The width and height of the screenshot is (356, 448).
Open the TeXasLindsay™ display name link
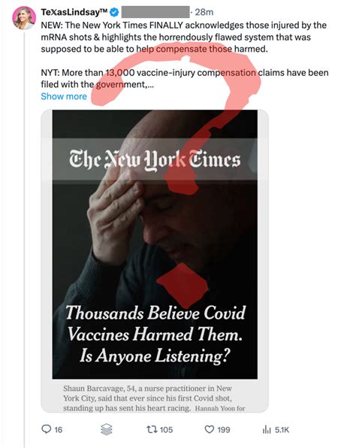[x=74, y=12]
